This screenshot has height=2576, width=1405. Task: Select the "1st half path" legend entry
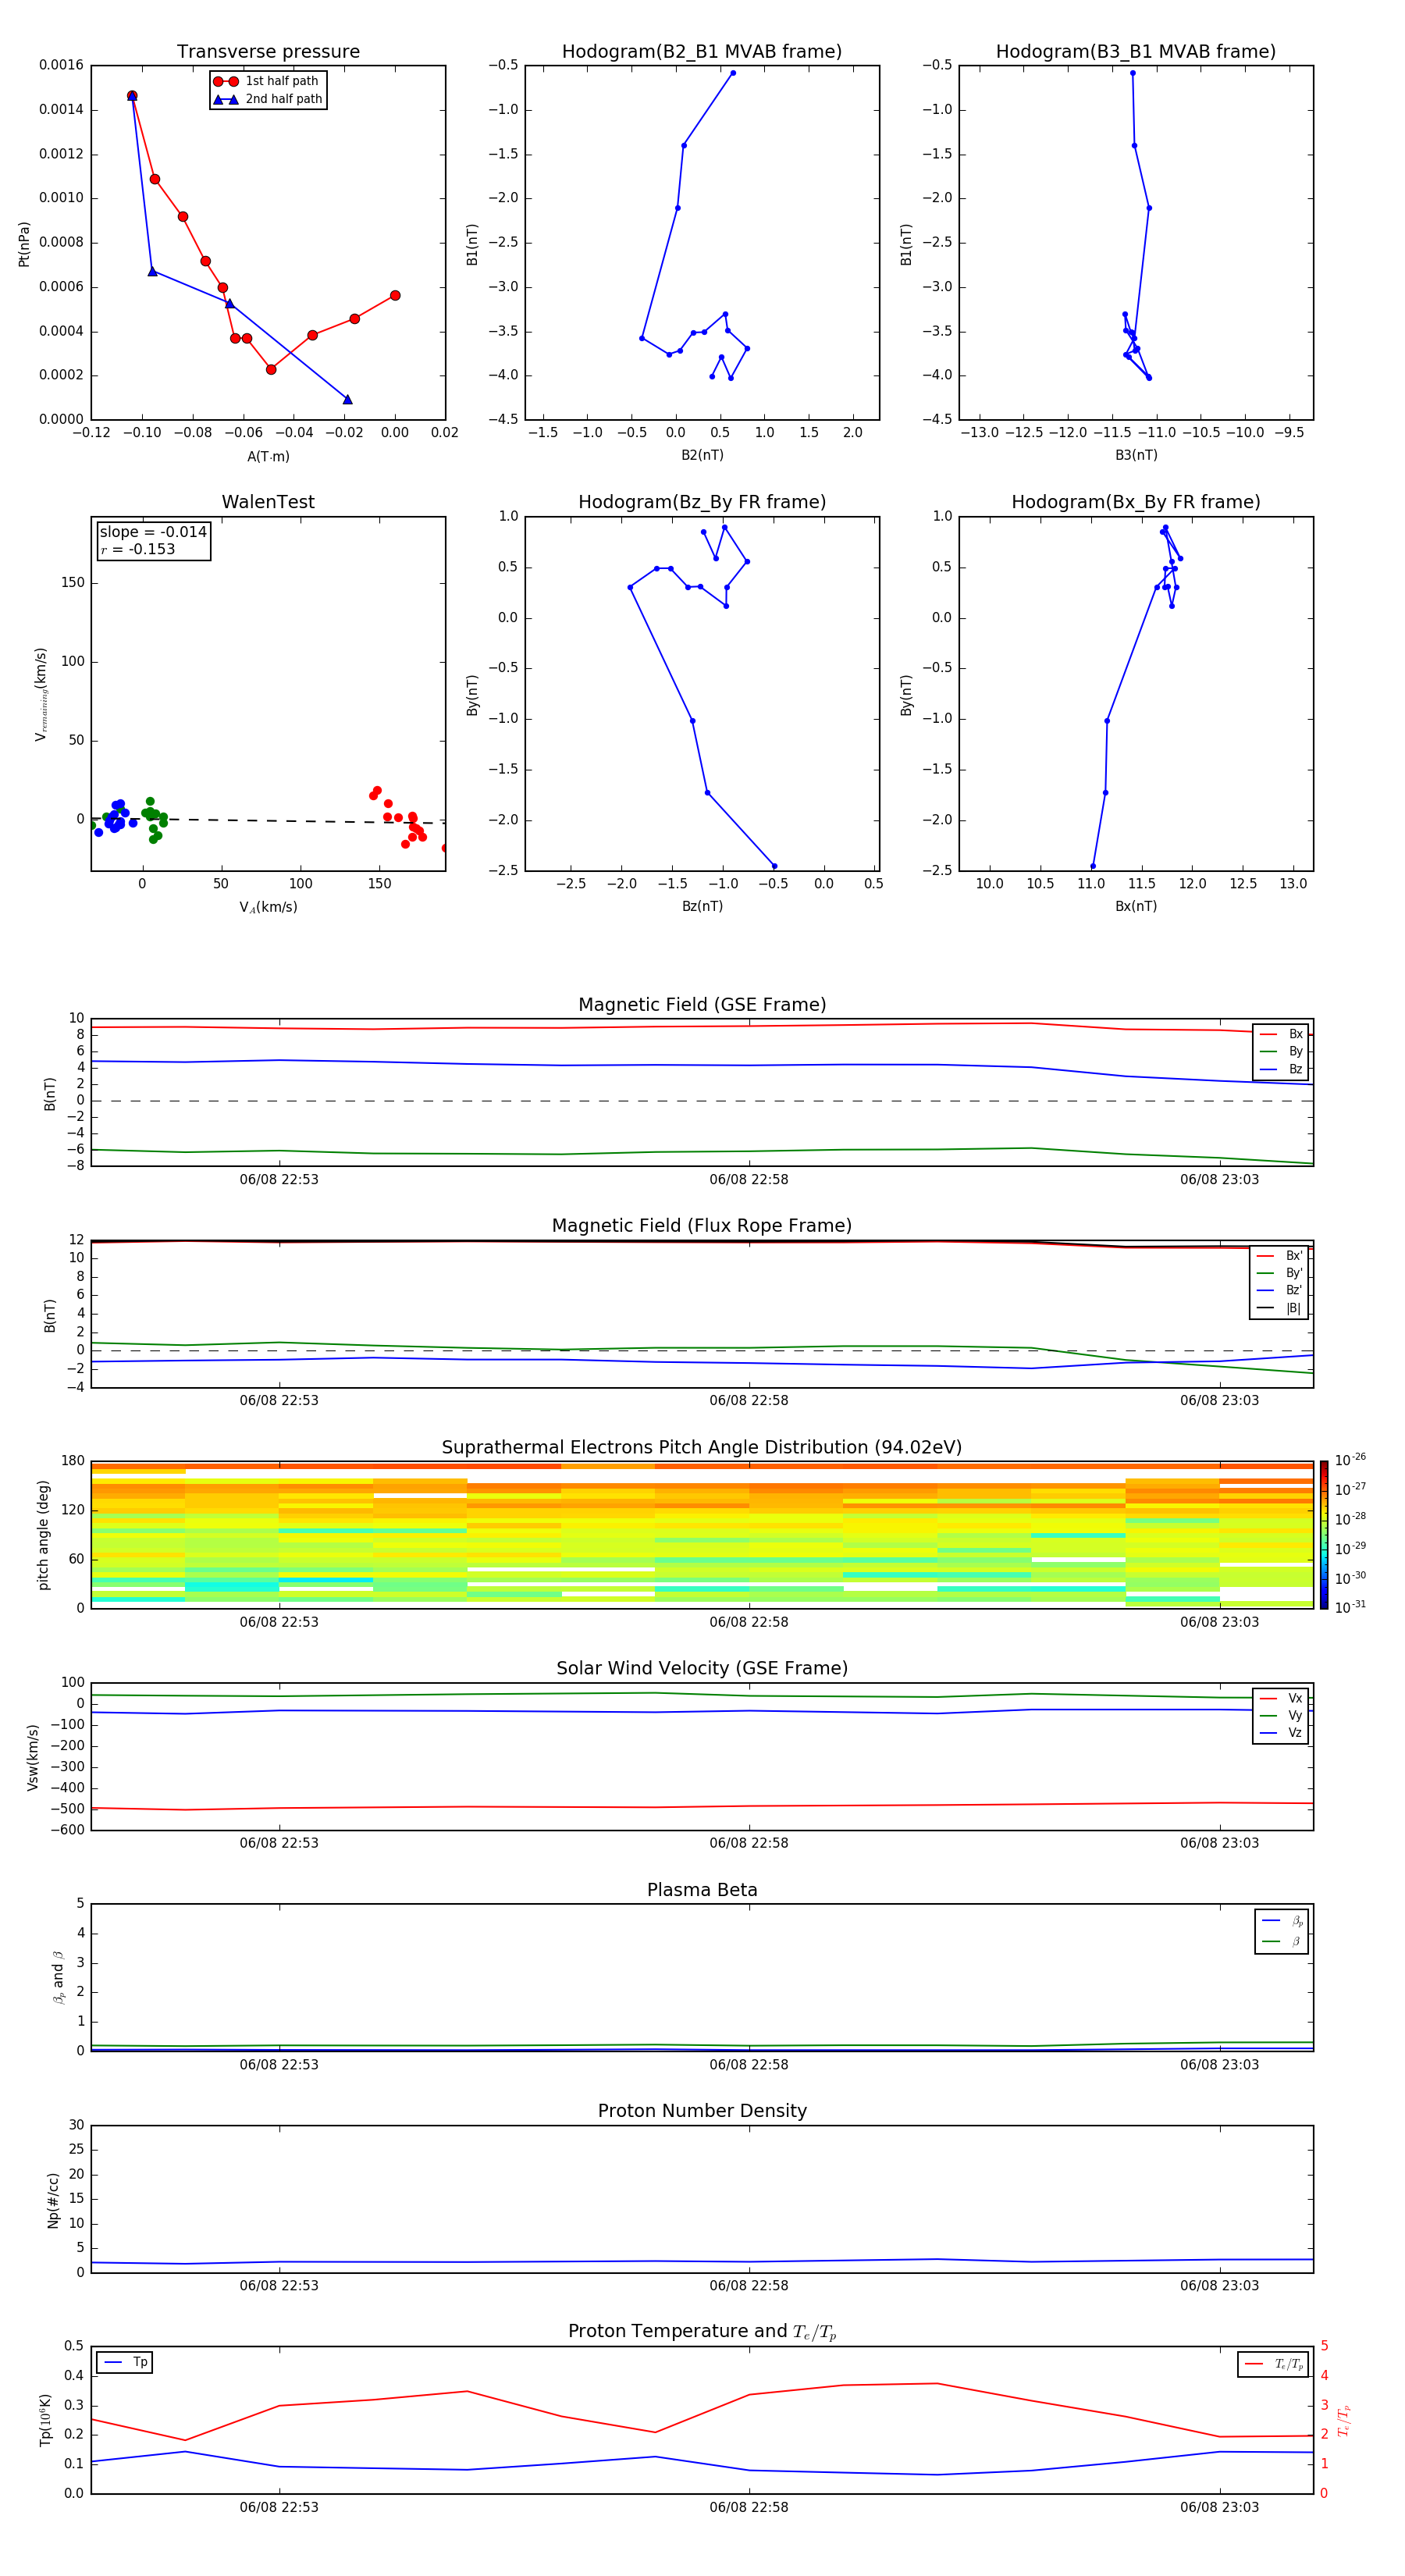tap(266, 81)
